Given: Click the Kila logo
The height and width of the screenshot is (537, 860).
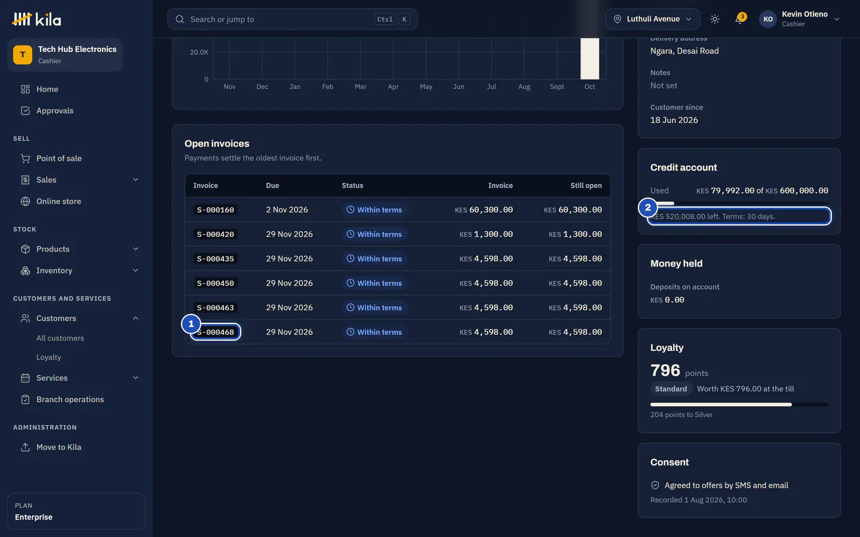Looking at the screenshot, I should 36,19.
